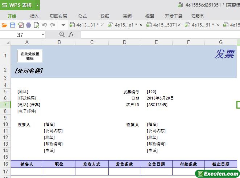Click the 付款条款 table header
Image resolution: width=240 pixels, height=178 pixels.
point(189,164)
